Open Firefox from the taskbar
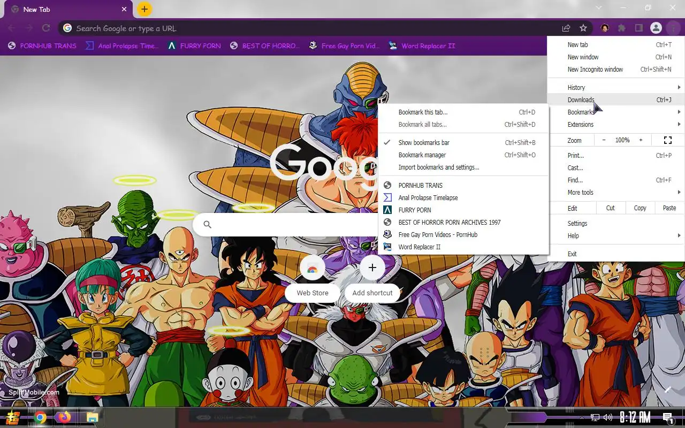Image resolution: width=685 pixels, height=428 pixels. tap(65, 417)
